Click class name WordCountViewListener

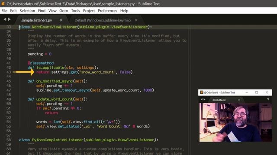coord(55,27)
